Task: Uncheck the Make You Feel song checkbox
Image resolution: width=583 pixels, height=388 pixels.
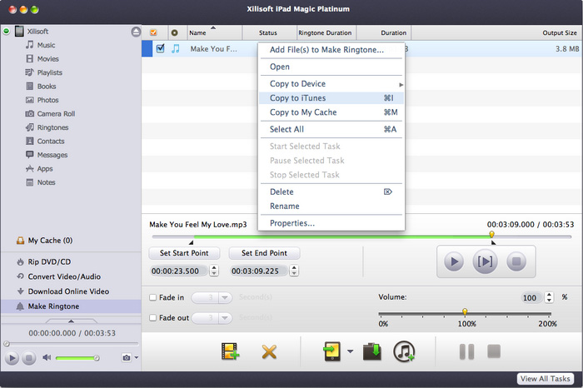Action: 161,48
